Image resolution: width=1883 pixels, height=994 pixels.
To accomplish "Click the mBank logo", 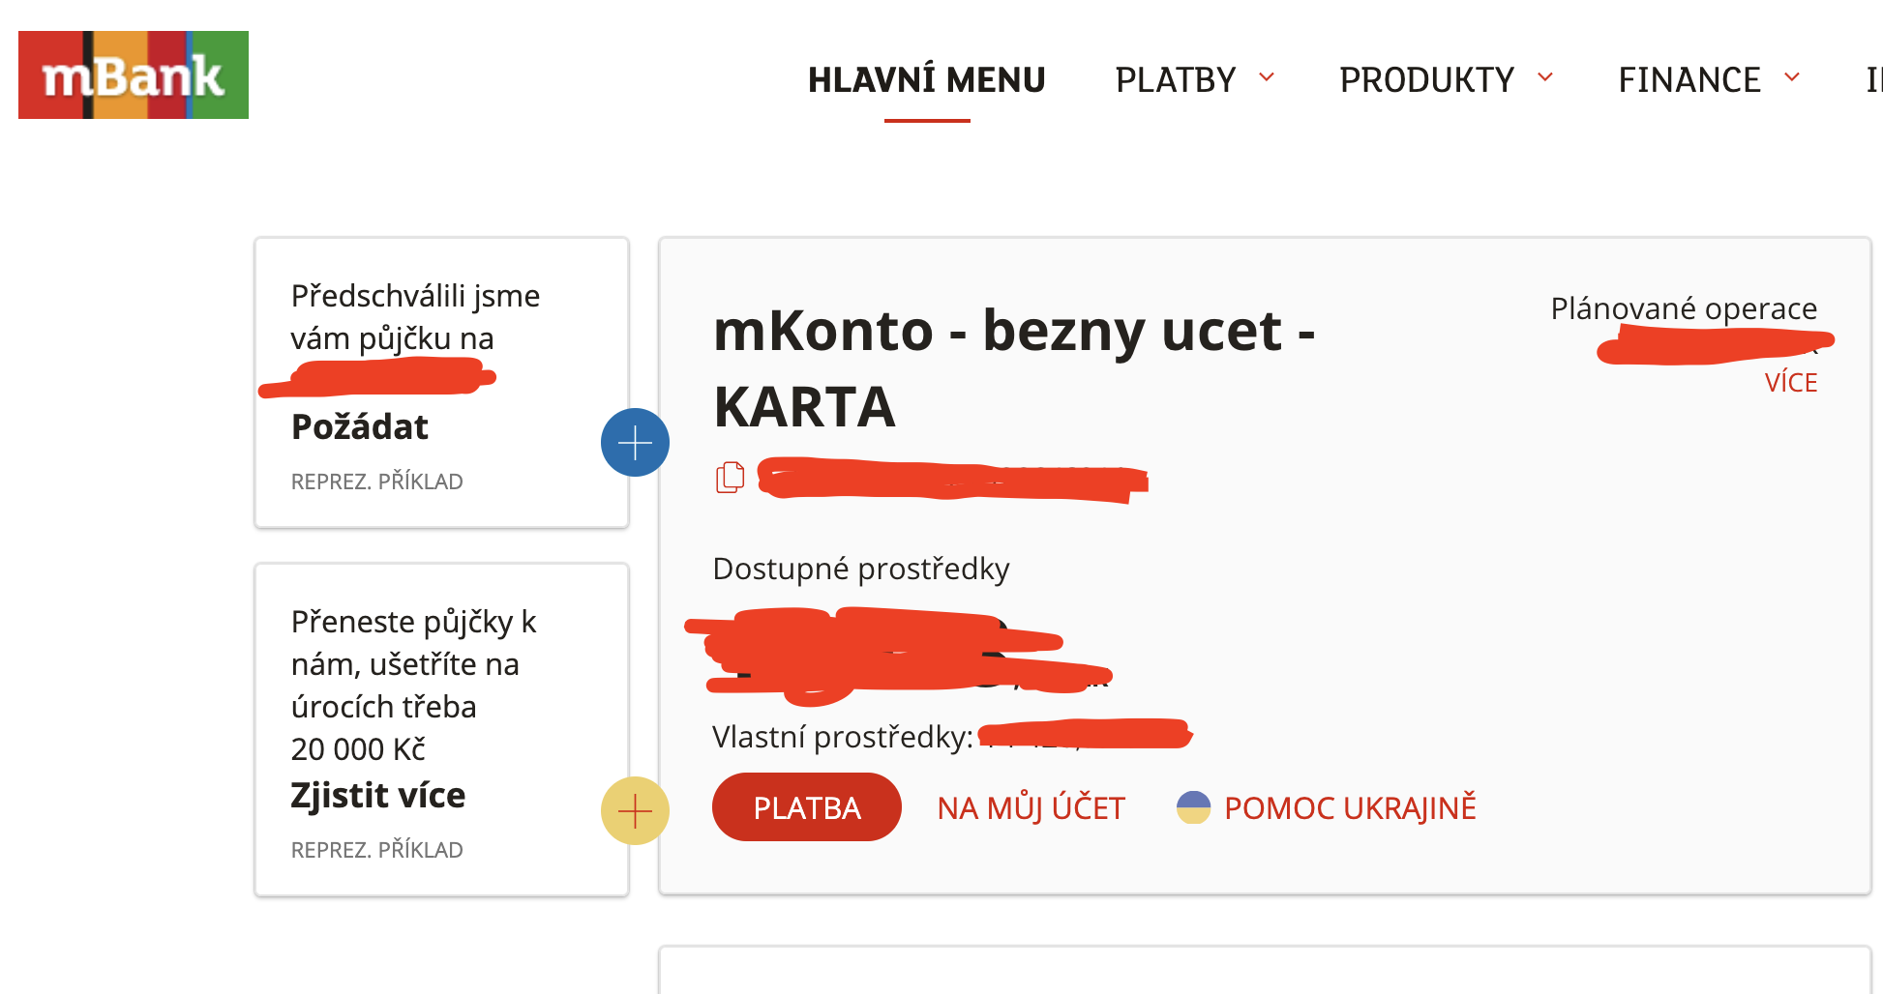I will click(134, 75).
